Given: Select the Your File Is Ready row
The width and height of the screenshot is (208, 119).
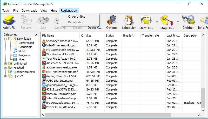Looking at the screenshot, I should [x=121, y=59].
